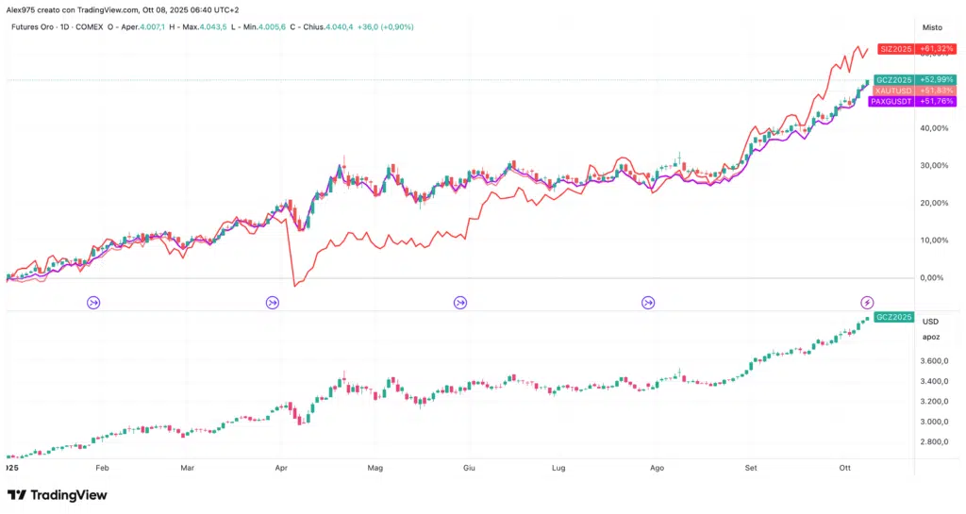Click the purple lightning bolt event marker

[868, 302]
